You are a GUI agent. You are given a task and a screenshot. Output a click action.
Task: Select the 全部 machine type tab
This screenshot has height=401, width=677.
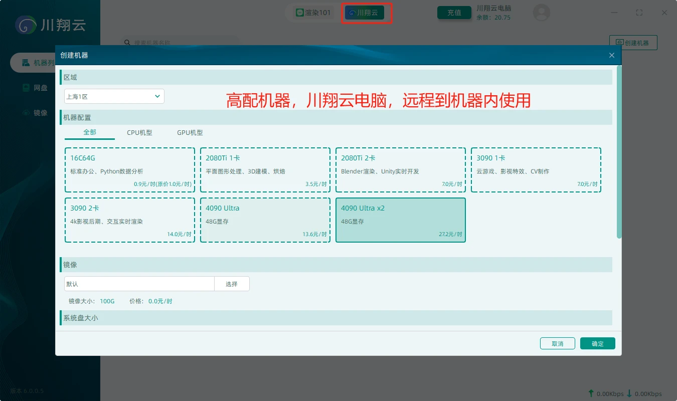(90, 133)
